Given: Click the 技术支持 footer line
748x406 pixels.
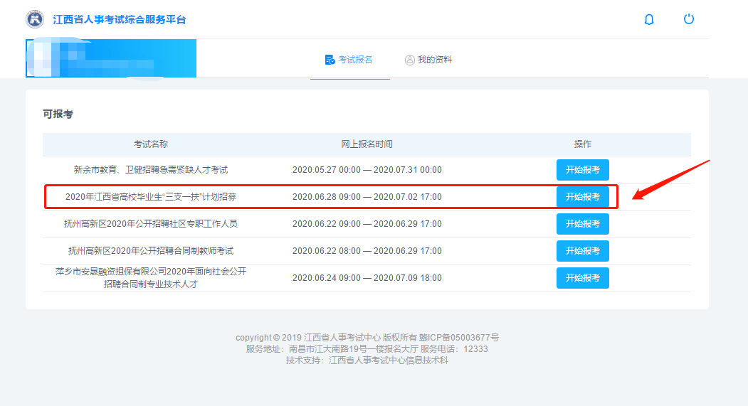Looking at the screenshot, I should click(367, 360).
